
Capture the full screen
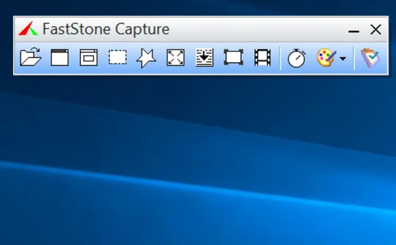[176, 58]
